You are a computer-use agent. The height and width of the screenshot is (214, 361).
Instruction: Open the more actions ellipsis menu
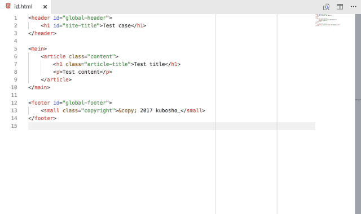(x=353, y=7)
